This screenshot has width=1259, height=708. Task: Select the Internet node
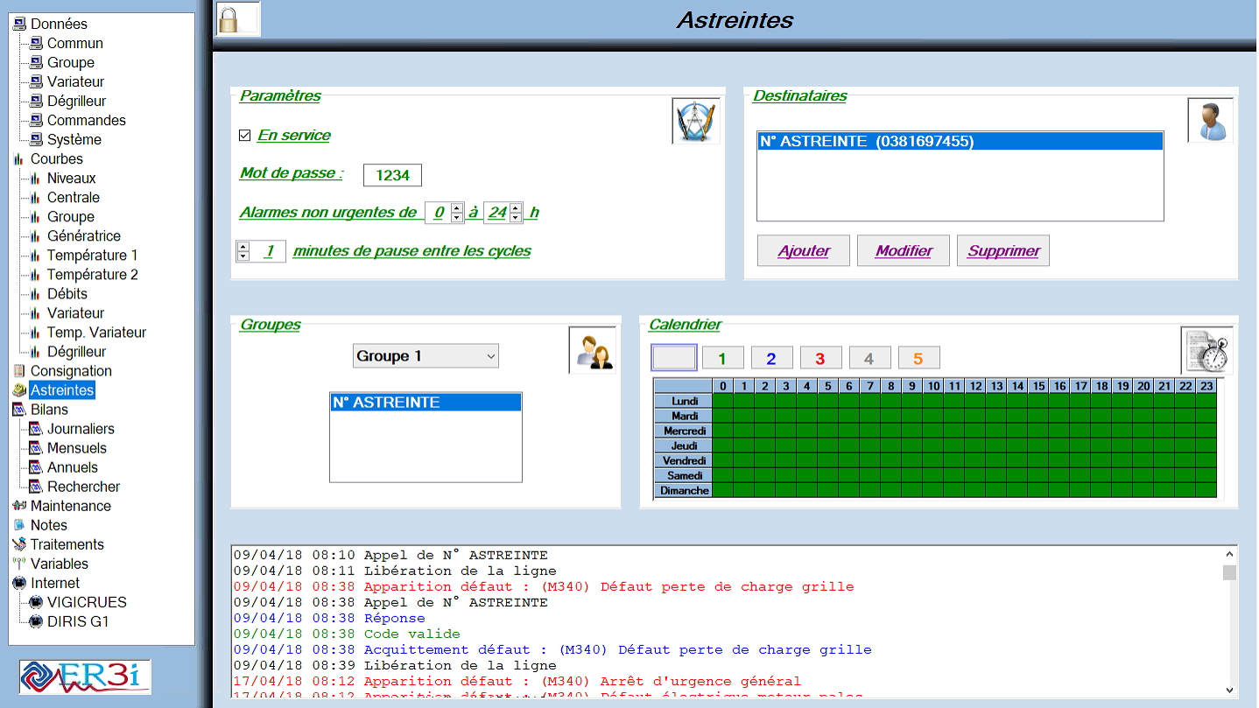[54, 582]
